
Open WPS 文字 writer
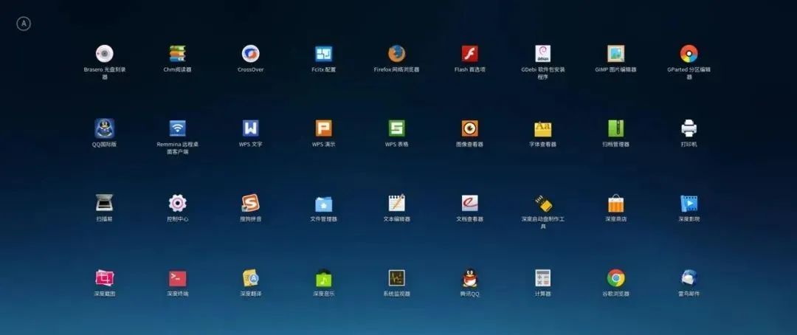(x=251, y=128)
